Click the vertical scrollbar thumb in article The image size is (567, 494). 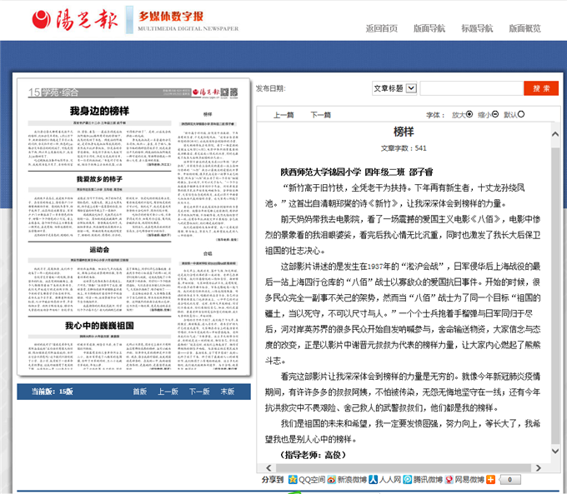(x=555, y=296)
